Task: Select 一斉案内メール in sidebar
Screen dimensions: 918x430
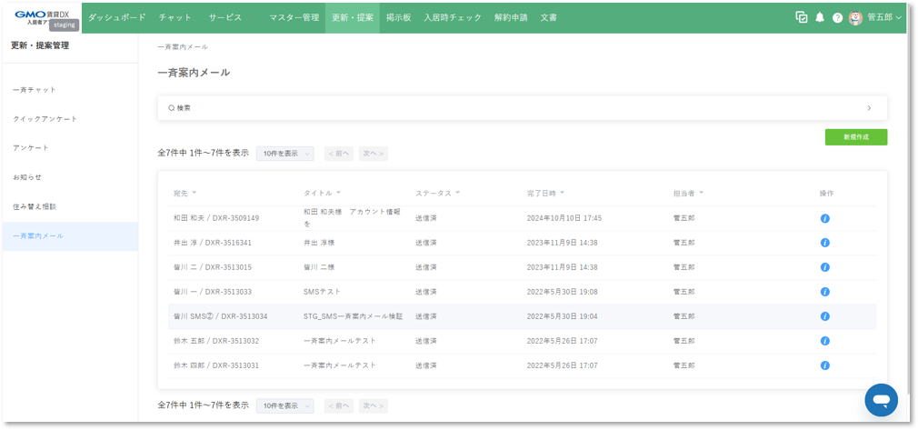Action: 70,236
